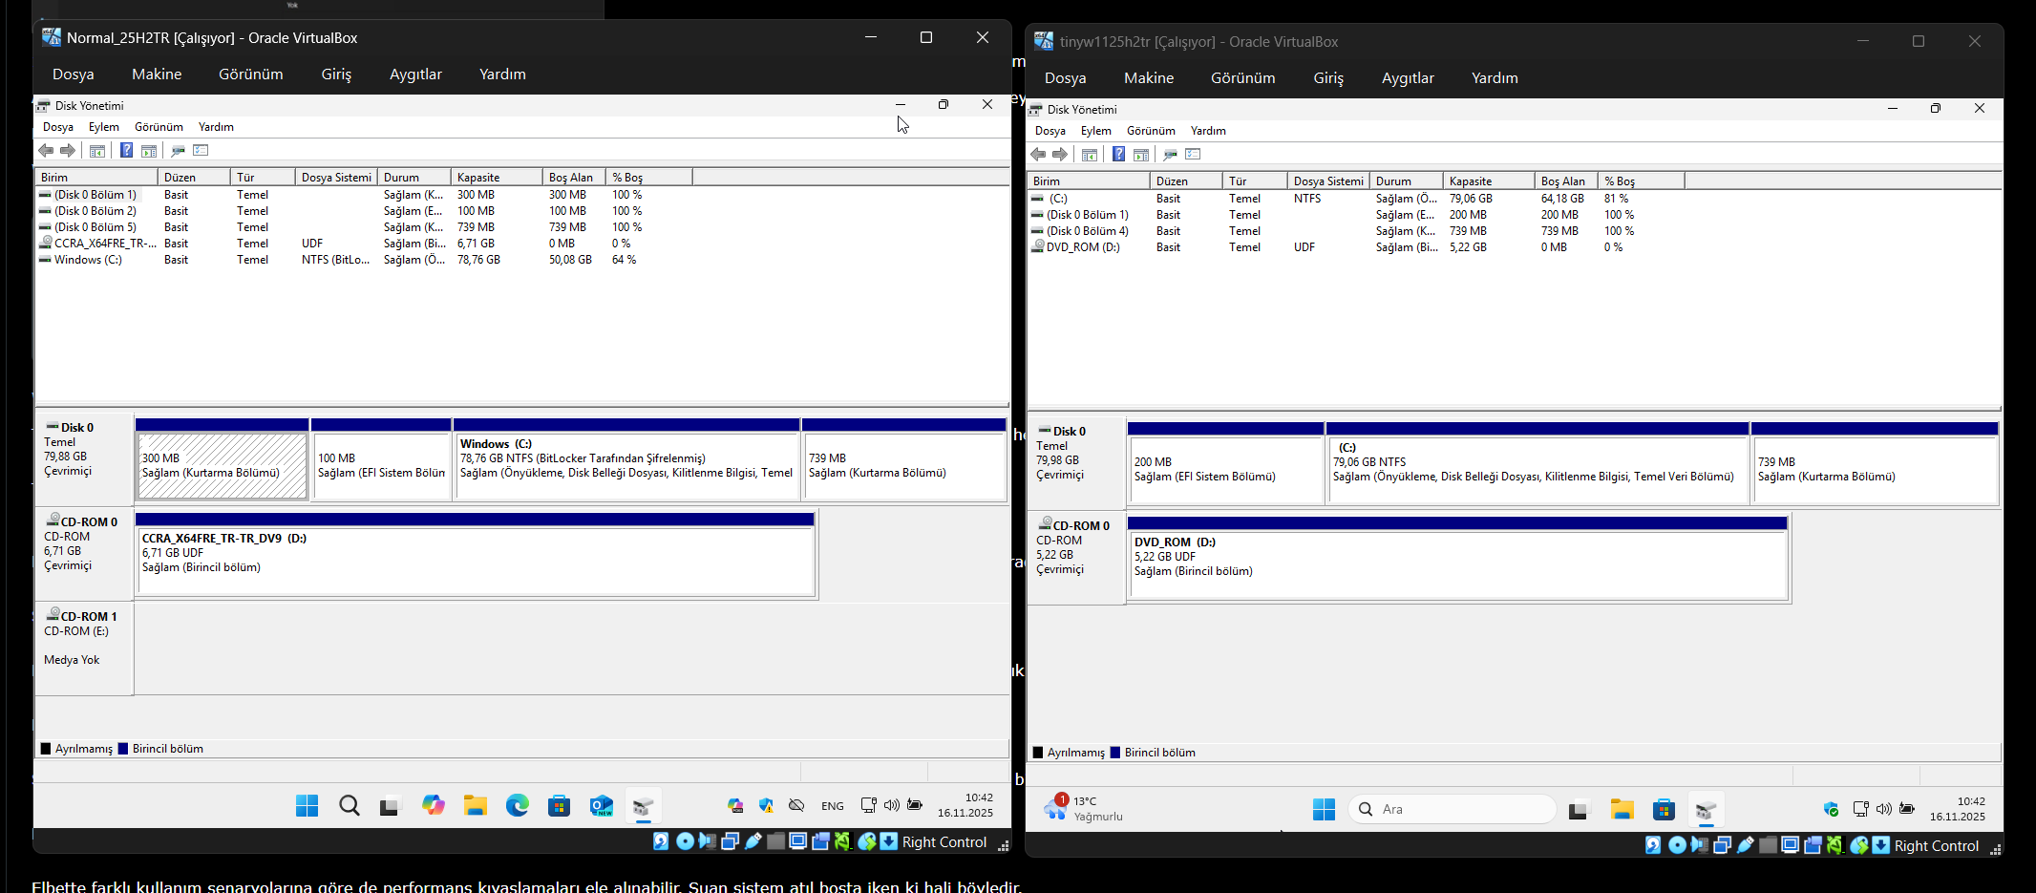Click the optical disk indicator in left VirtualBox status bar
This screenshot has height=893, width=2036.
[x=685, y=841]
